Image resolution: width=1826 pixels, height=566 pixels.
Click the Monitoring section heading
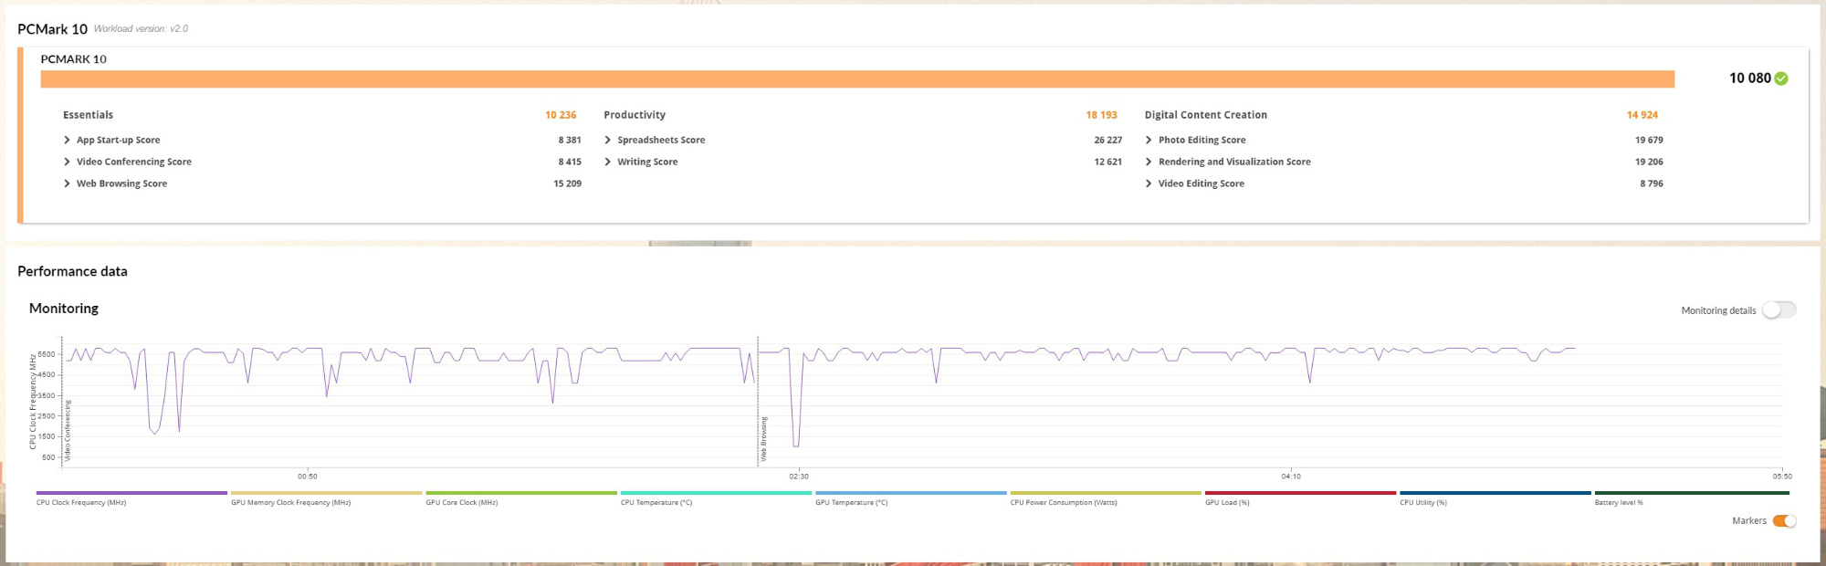pyautogui.click(x=64, y=309)
